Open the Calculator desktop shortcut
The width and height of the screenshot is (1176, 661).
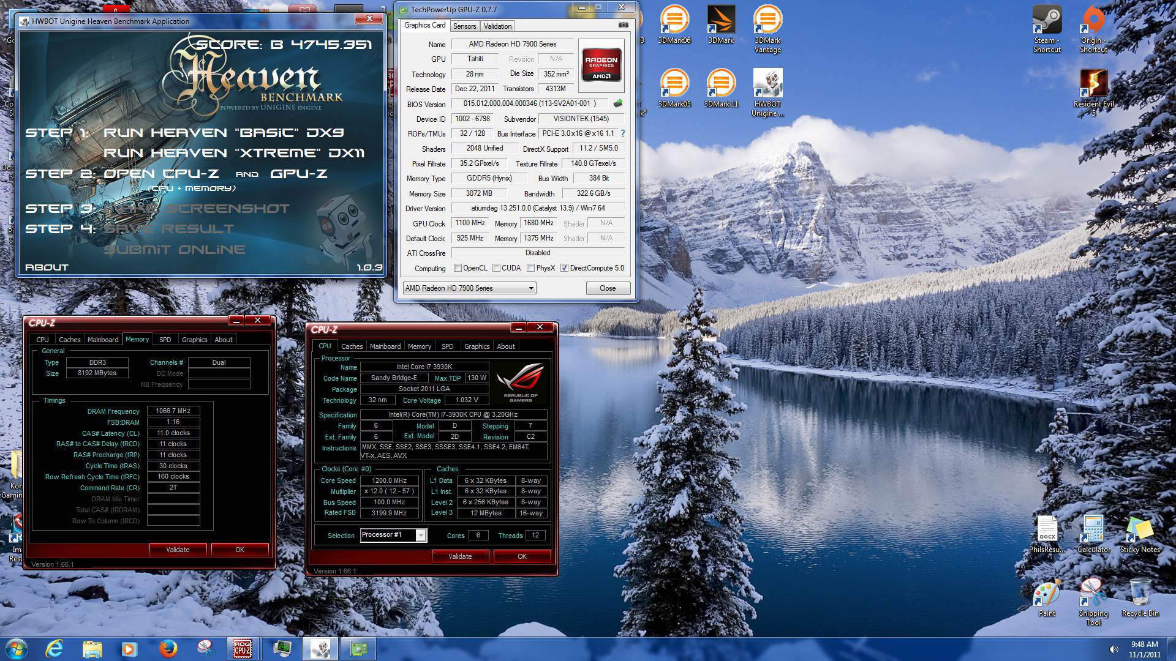click(x=1093, y=534)
